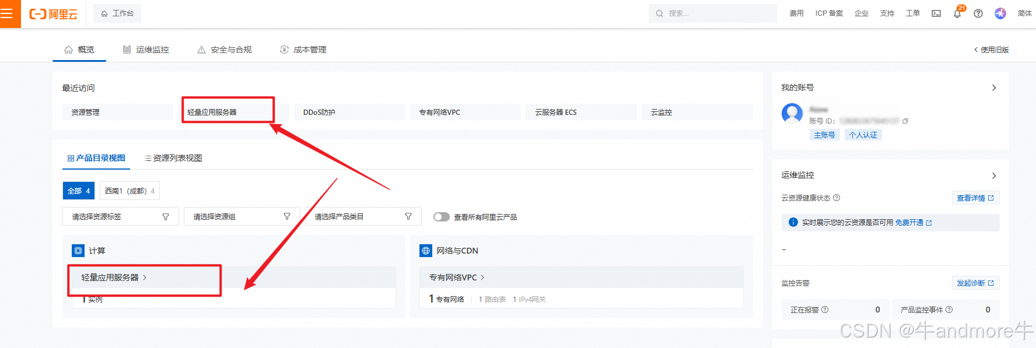1036x348 pixels.
Task: Click the 个人认证 tag
Action: tap(863, 135)
